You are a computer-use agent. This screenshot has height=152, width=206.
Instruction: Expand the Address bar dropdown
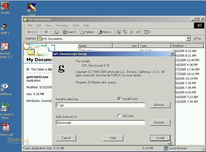pyautogui.click(x=188, y=38)
